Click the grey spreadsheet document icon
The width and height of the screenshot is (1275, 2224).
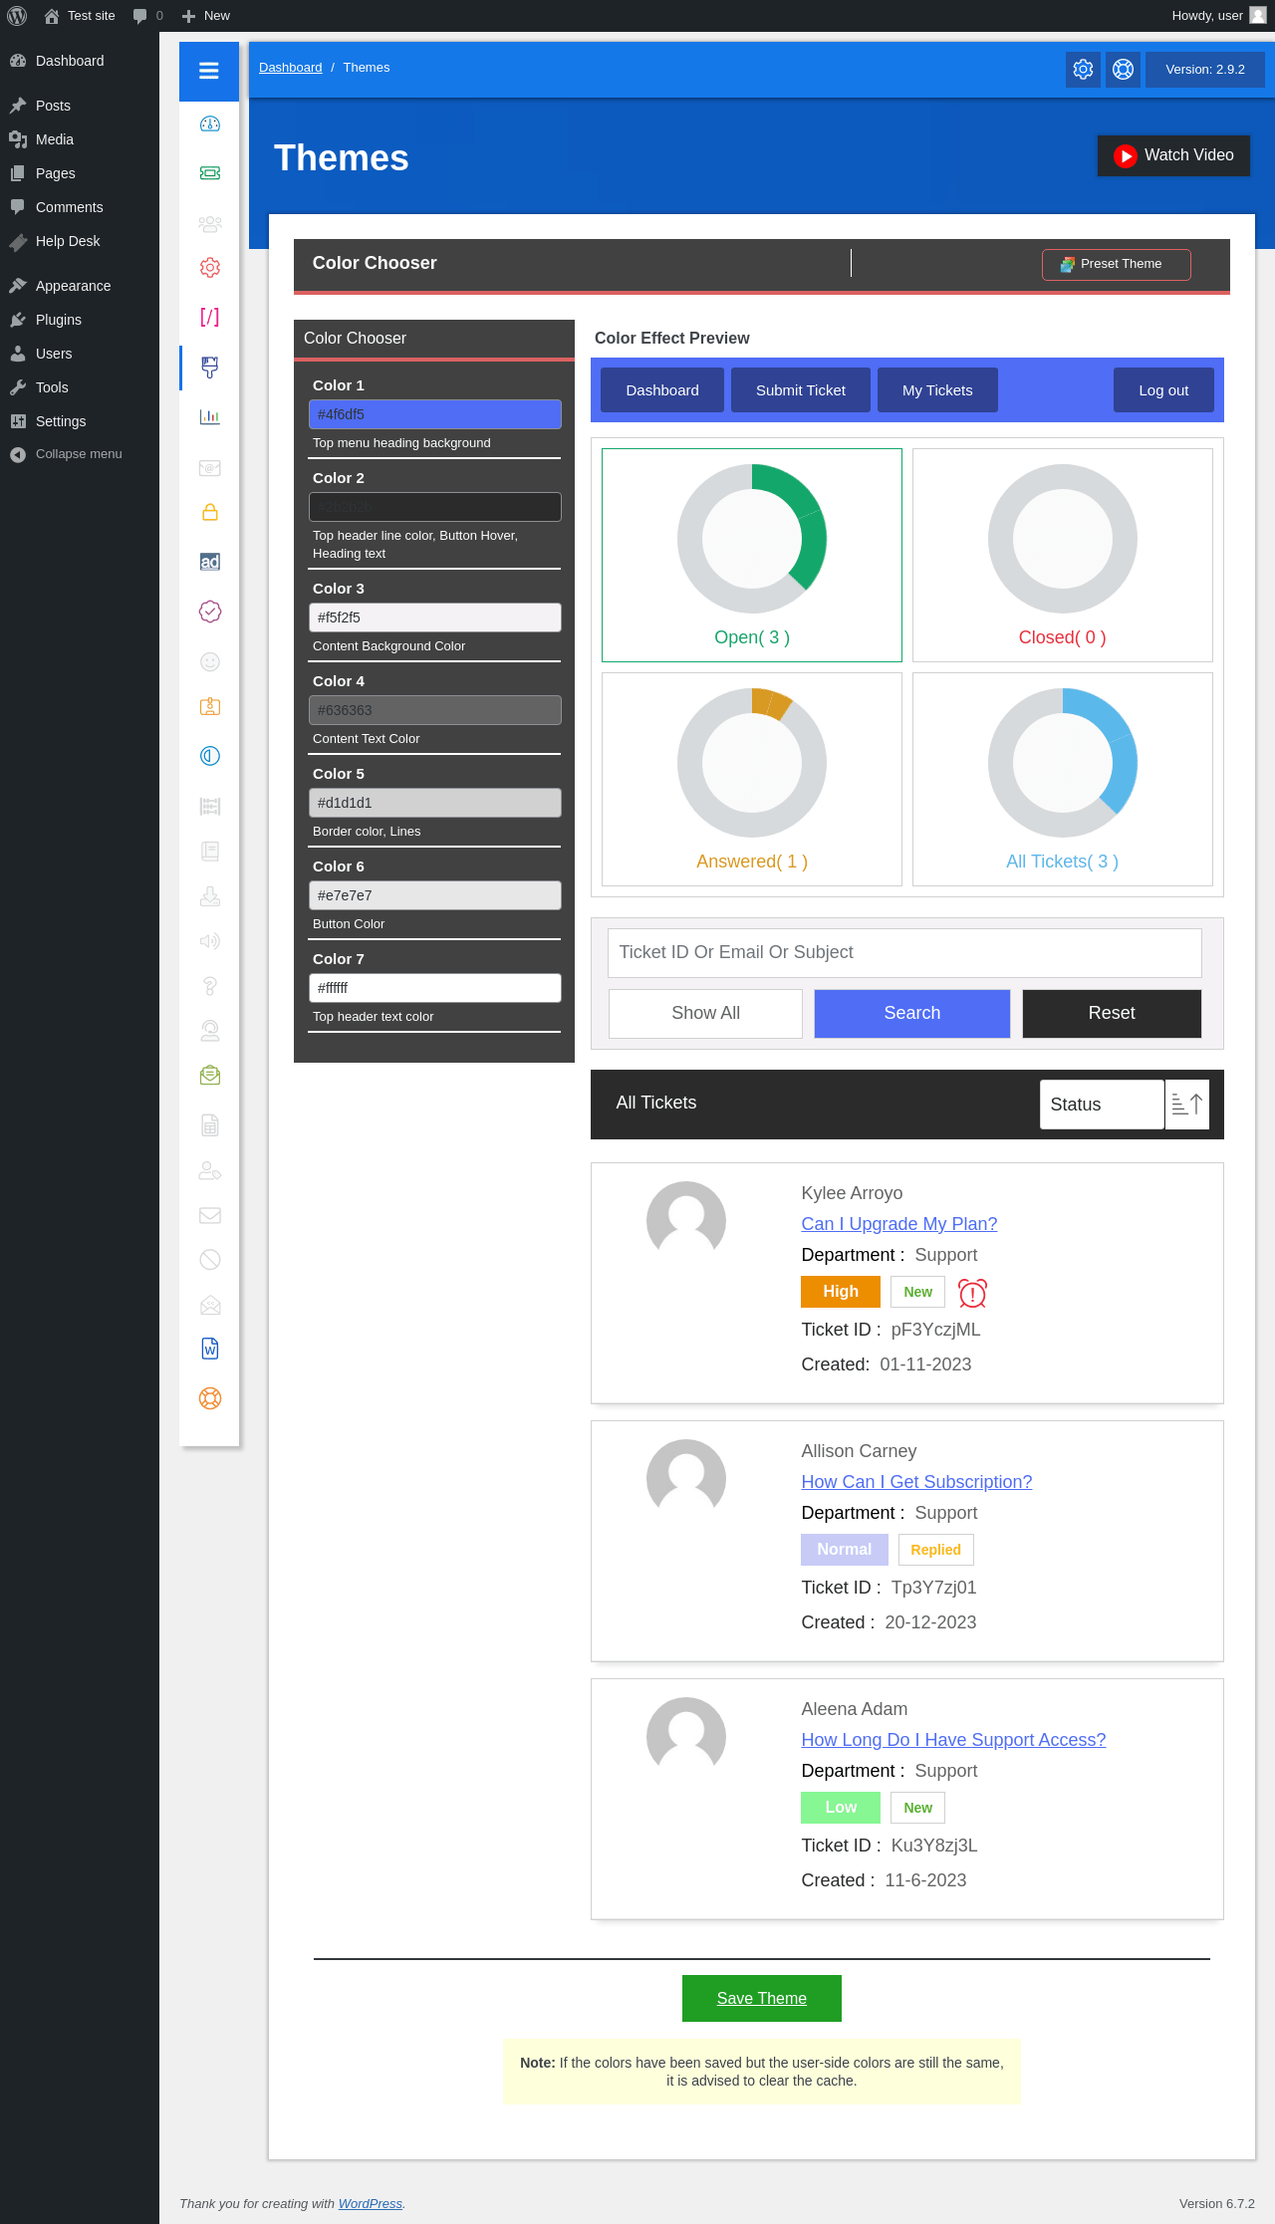[210, 1125]
